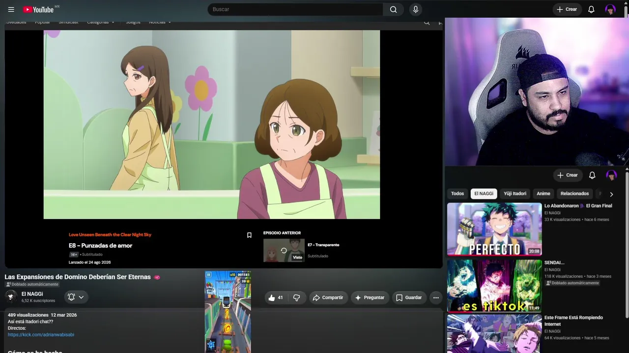Click the 16+ rating badge
The image size is (629, 353).
pos(74,254)
